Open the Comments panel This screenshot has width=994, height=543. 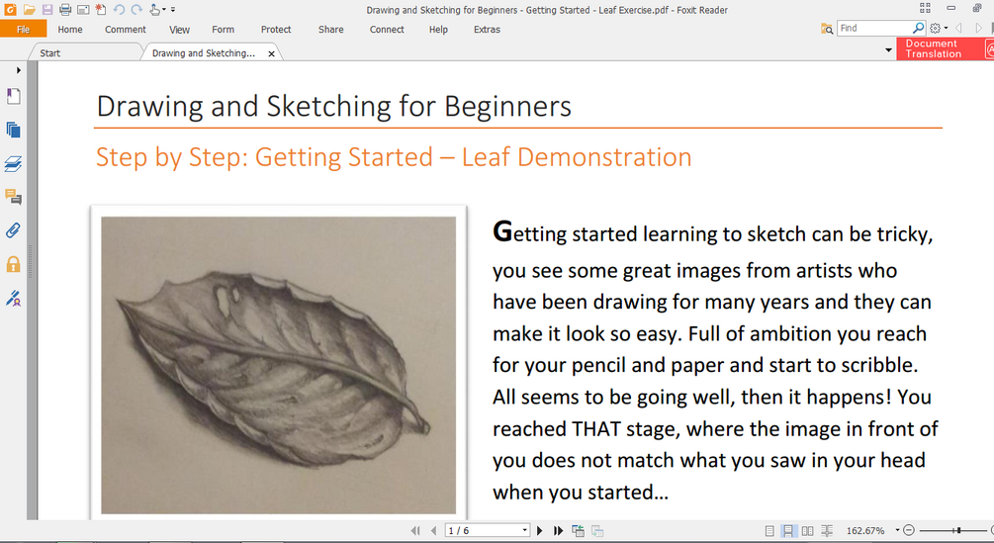click(x=13, y=197)
